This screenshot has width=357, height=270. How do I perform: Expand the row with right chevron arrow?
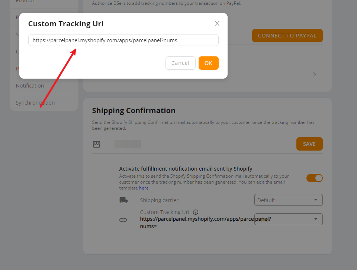(315, 74)
